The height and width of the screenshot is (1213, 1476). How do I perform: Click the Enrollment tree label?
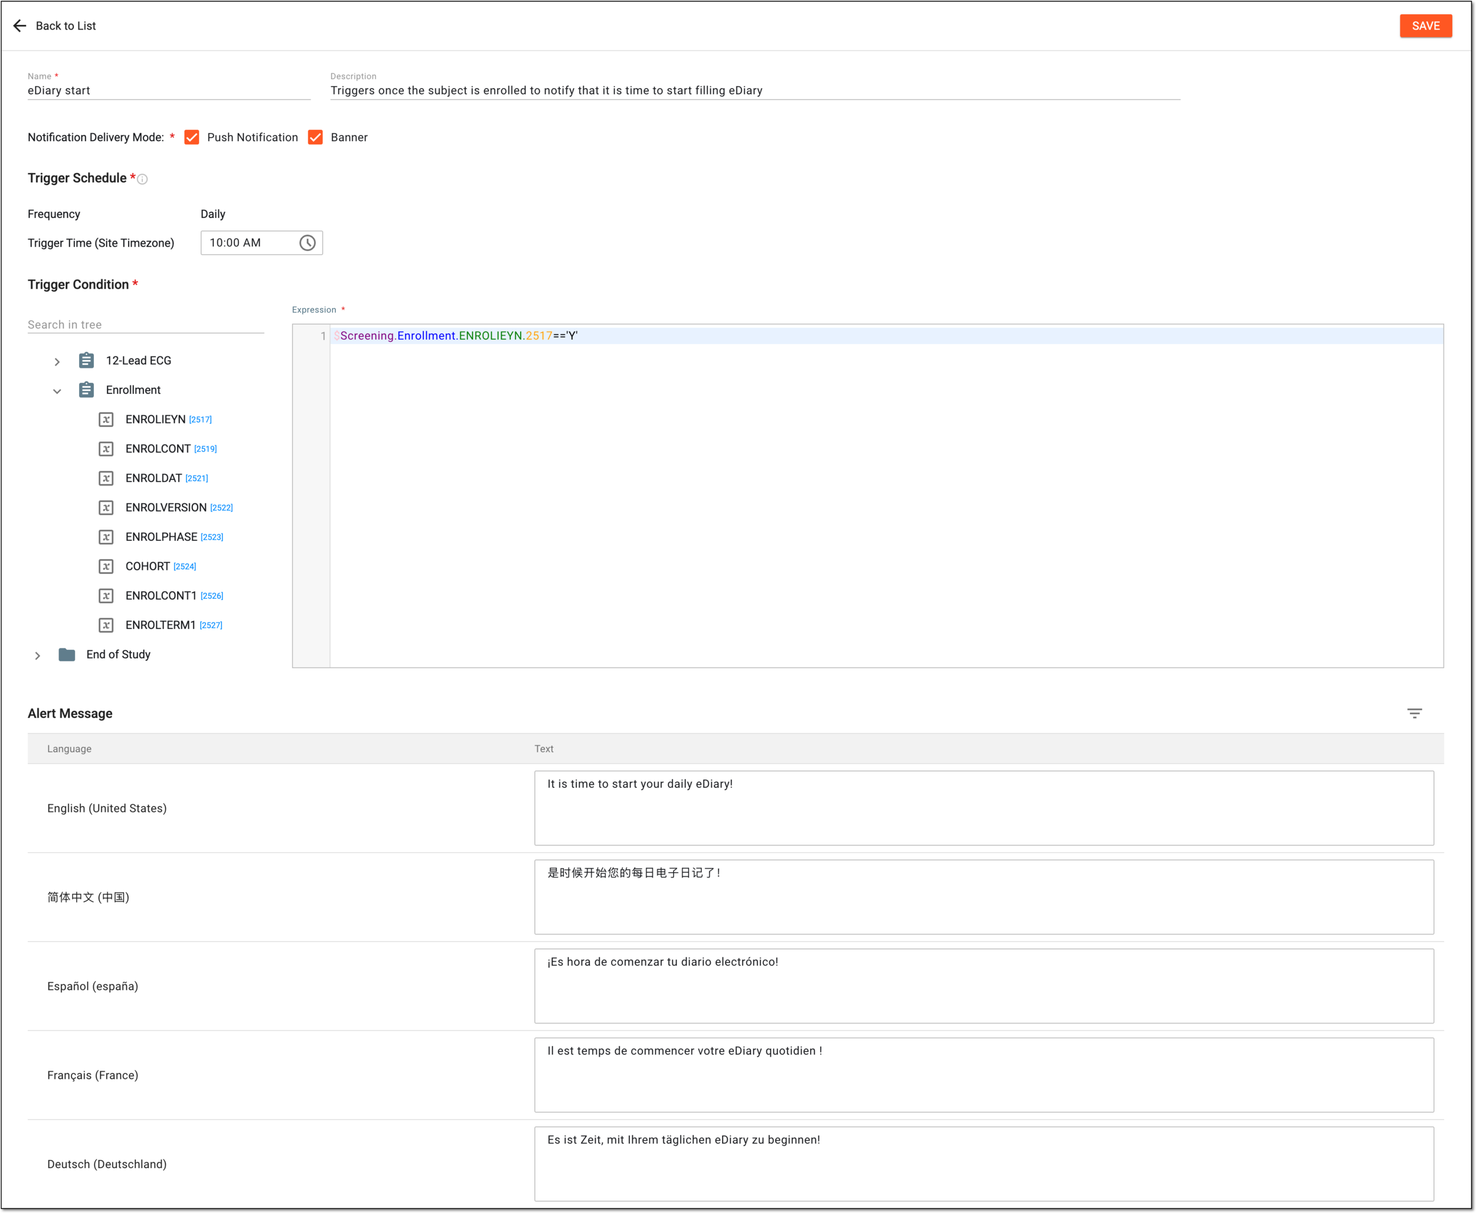[133, 390]
